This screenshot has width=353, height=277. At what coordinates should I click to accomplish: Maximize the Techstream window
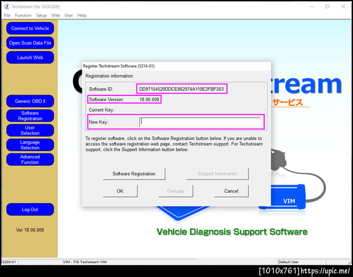pyautogui.click(x=328, y=6)
